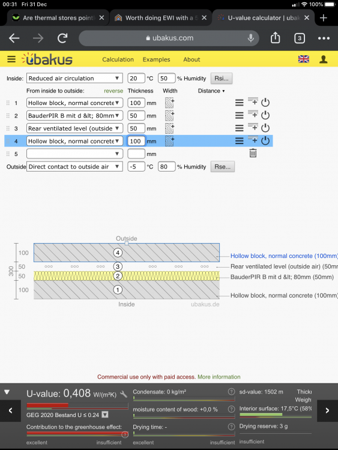This screenshot has height=450, width=338.
Task: Toggle layer 2 on/off power icon
Action: coord(265,115)
